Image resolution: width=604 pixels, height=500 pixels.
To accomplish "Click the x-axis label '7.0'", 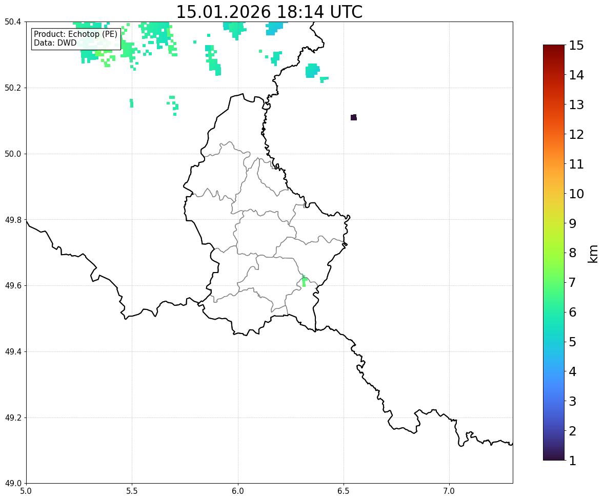I will [x=449, y=491].
